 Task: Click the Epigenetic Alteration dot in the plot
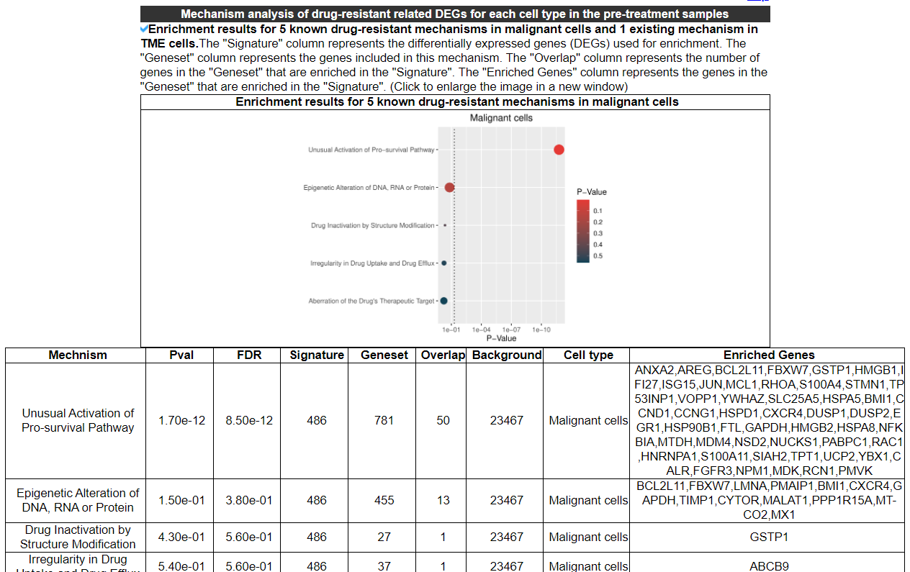click(x=449, y=188)
